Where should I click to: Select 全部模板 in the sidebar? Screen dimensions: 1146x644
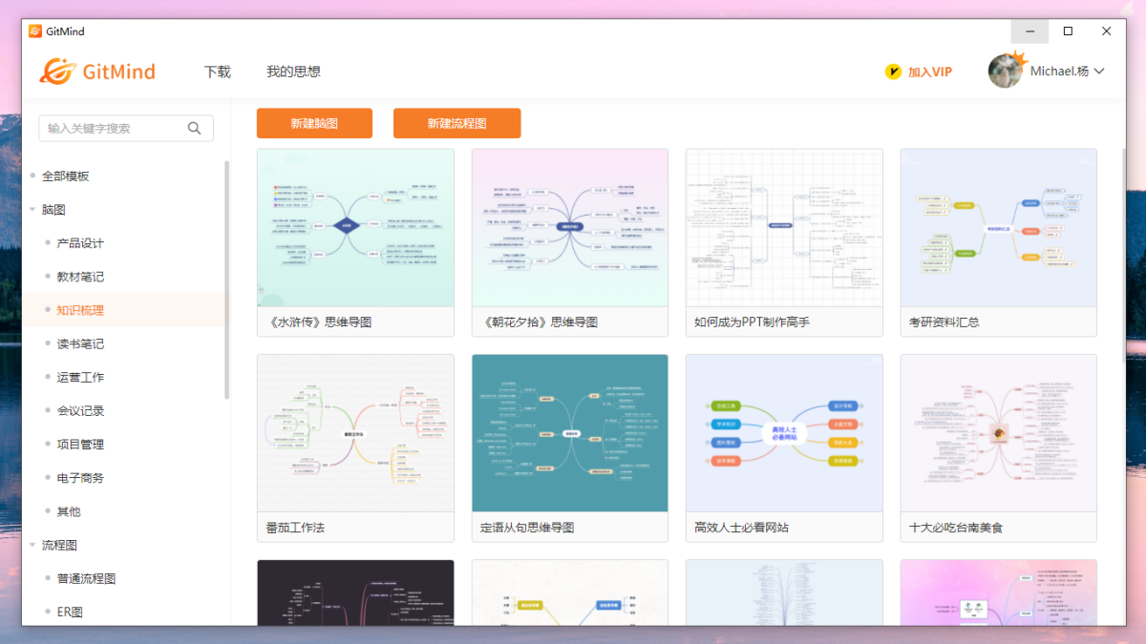click(65, 177)
